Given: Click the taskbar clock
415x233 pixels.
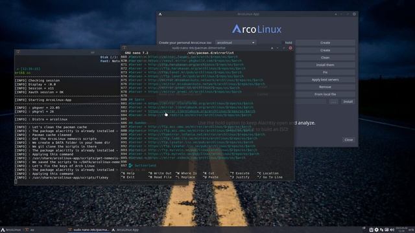Looking at the screenshot, I should [401, 230].
